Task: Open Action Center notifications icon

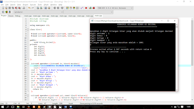Action: pyautogui.click(x=182, y=107)
